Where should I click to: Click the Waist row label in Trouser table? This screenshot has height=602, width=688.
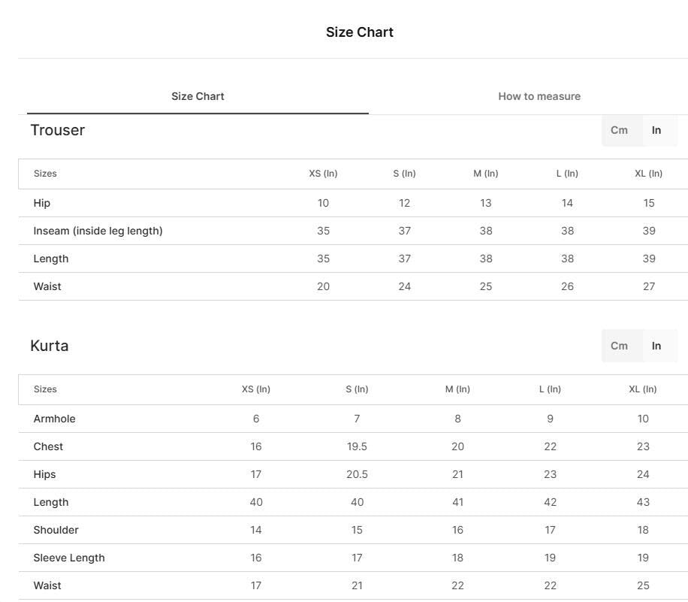click(47, 287)
